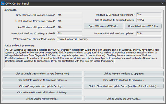The height and width of the screenshot is (104, 166).
Task: Click to Disable Non-critical Windows 10 Settings
Action: 42,92
